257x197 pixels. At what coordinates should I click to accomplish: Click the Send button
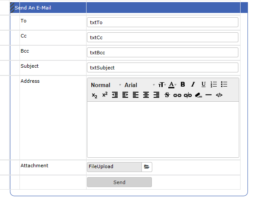(x=119, y=182)
